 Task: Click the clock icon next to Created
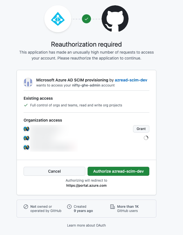(69, 207)
